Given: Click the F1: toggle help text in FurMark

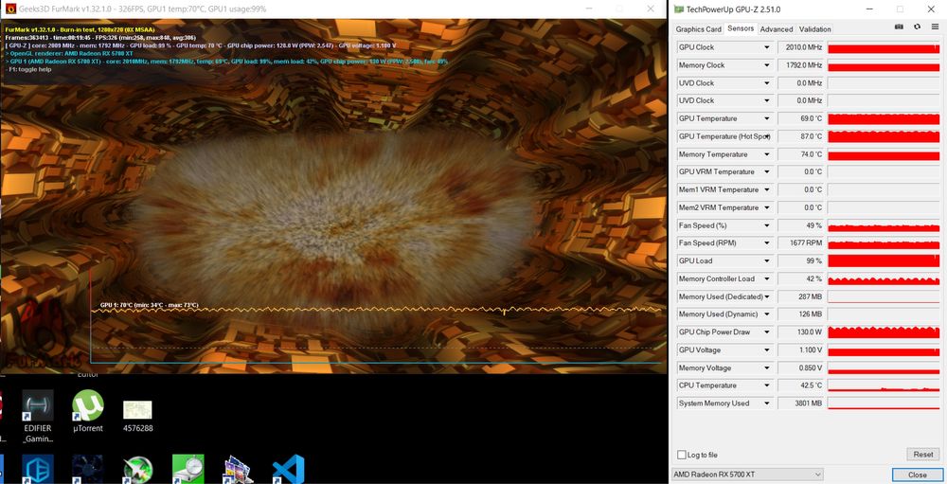Looking at the screenshot, I should click(x=28, y=69).
